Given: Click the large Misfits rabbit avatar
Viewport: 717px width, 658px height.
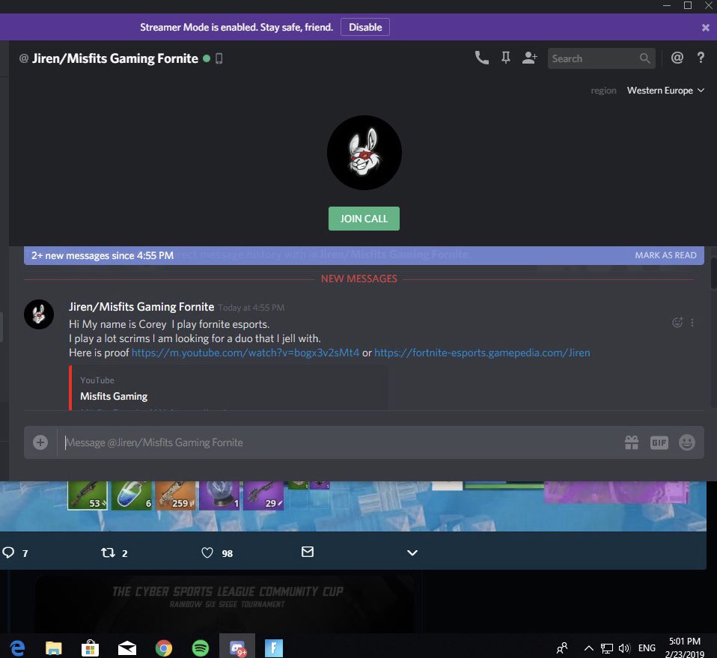Looking at the screenshot, I should pos(364,153).
